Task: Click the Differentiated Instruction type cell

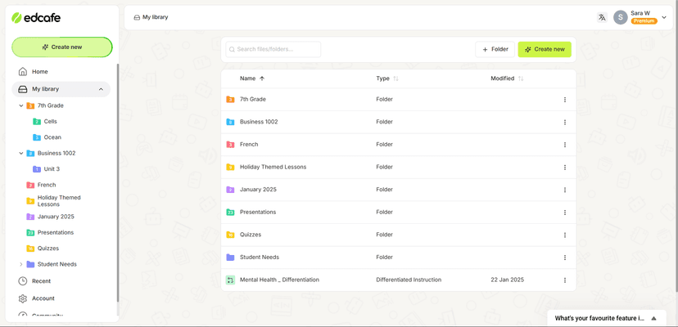Action: pyautogui.click(x=409, y=280)
